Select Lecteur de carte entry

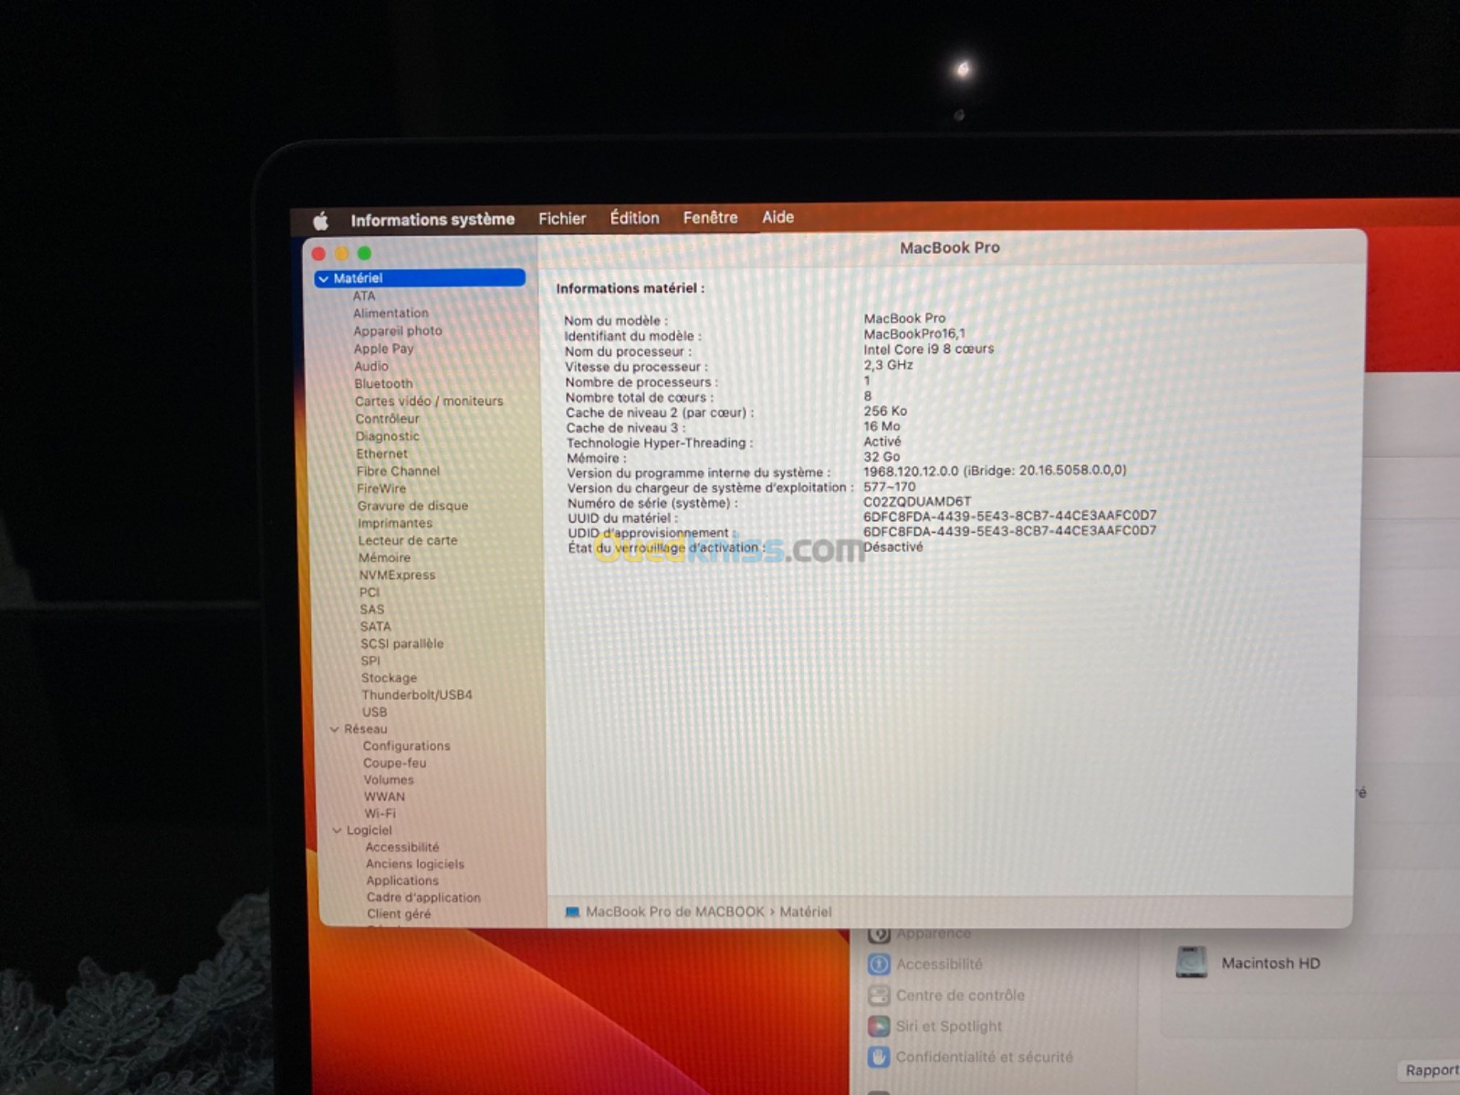click(408, 540)
